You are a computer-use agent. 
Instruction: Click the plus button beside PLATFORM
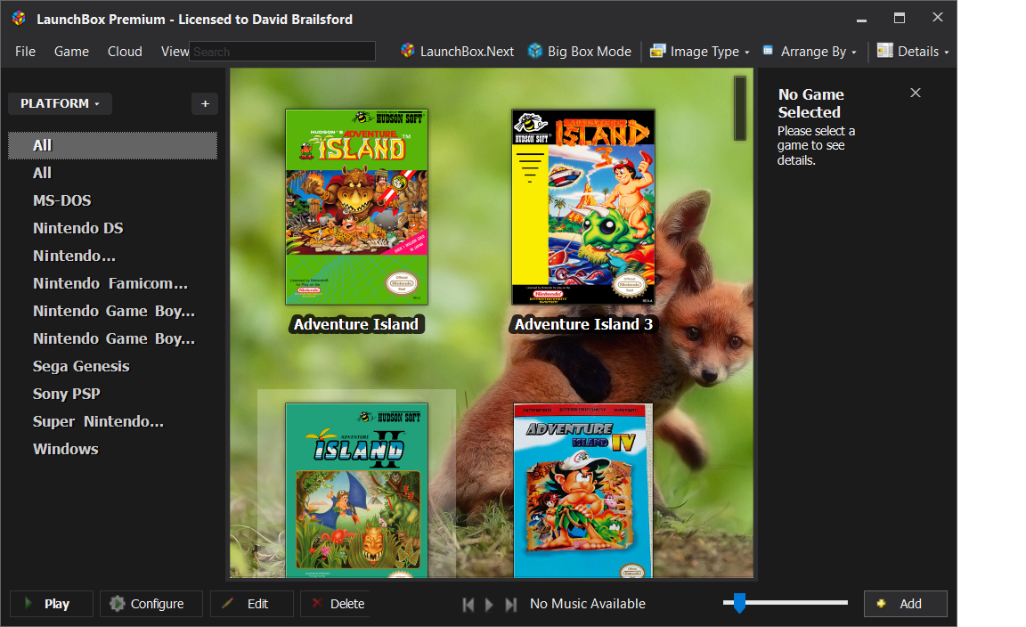click(x=205, y=103)
